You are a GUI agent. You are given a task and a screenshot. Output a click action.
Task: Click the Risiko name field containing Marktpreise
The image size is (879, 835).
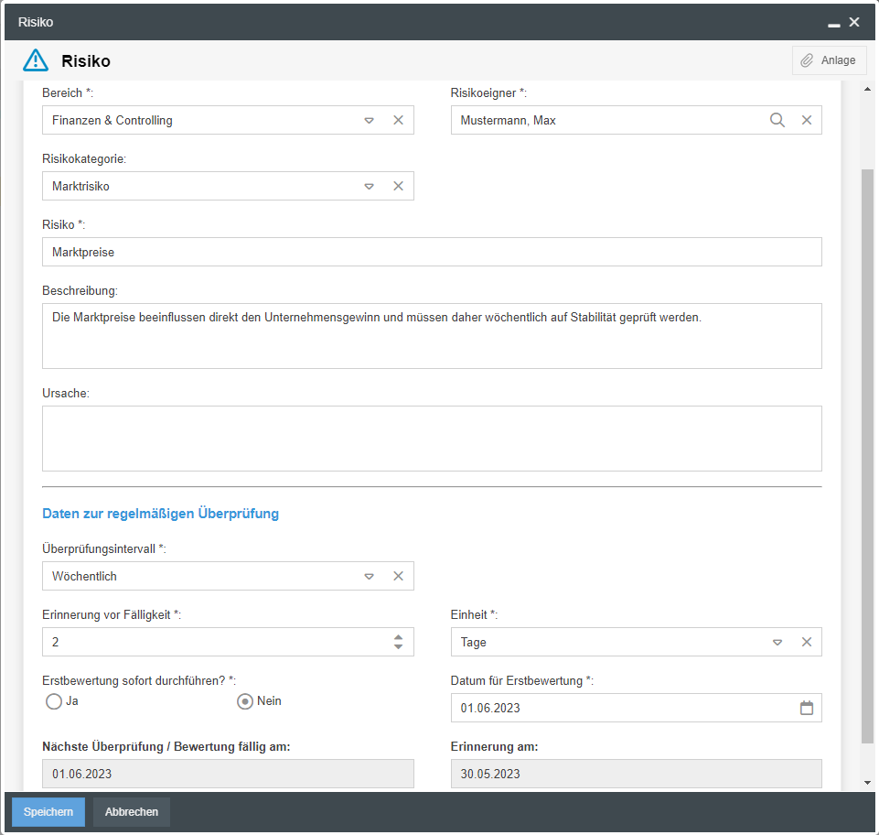click(432, 252)
